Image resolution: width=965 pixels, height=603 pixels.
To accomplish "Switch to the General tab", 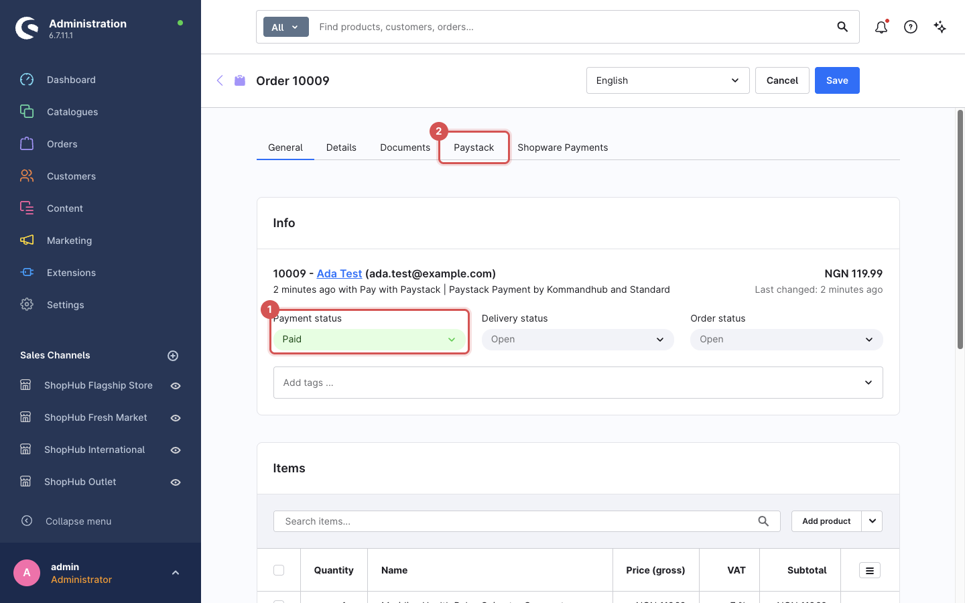I will click(x=285, y=147).
